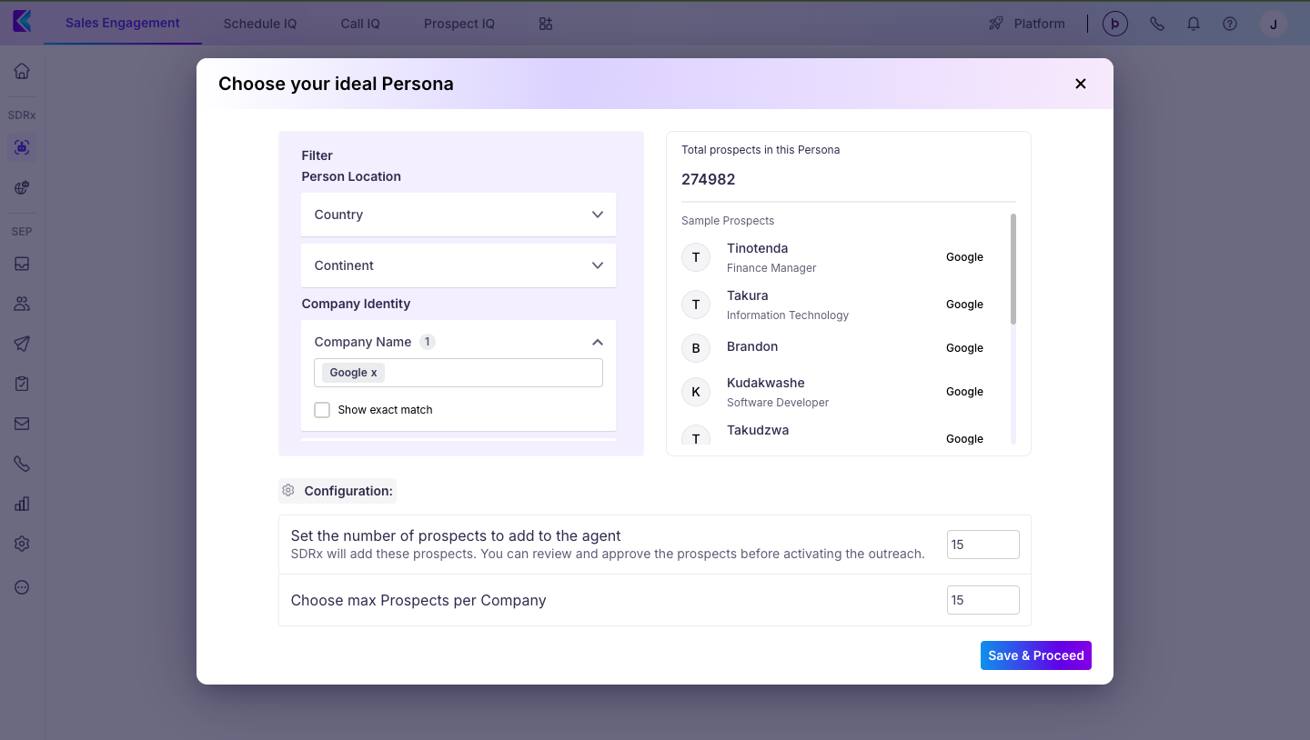This screenshot has width=1310, height=740.
Task: Click the sample prospects list scrollbar
Action: tap(1013, 269)
